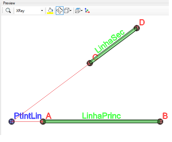The image size is (172, 142).
Task: Expand the view cube dropdown arrow
Action: coord(82,11)
